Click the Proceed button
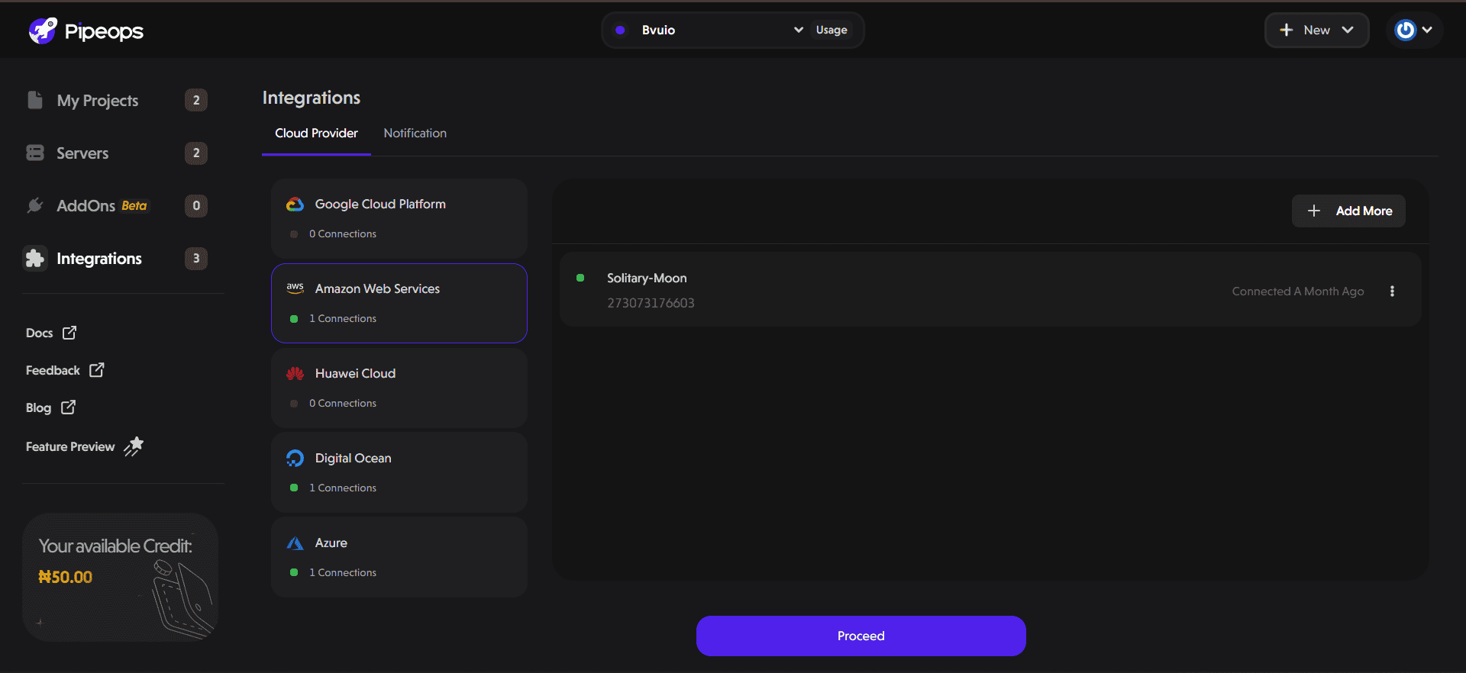The width and height of the screenshot is (1466, 673). [x=861, y=636]
